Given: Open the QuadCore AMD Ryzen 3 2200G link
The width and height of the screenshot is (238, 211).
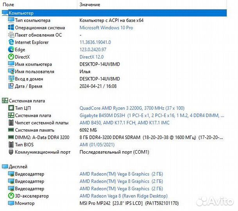Looking at the screenshot, I should tap(132, 108).
